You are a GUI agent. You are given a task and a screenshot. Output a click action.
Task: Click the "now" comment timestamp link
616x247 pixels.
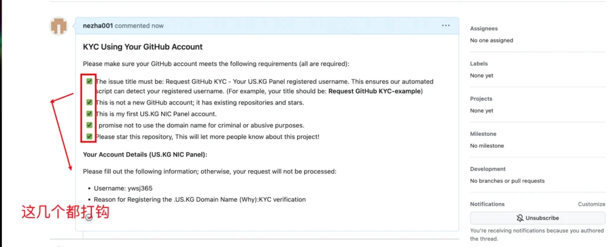click(x=158, y=26)
